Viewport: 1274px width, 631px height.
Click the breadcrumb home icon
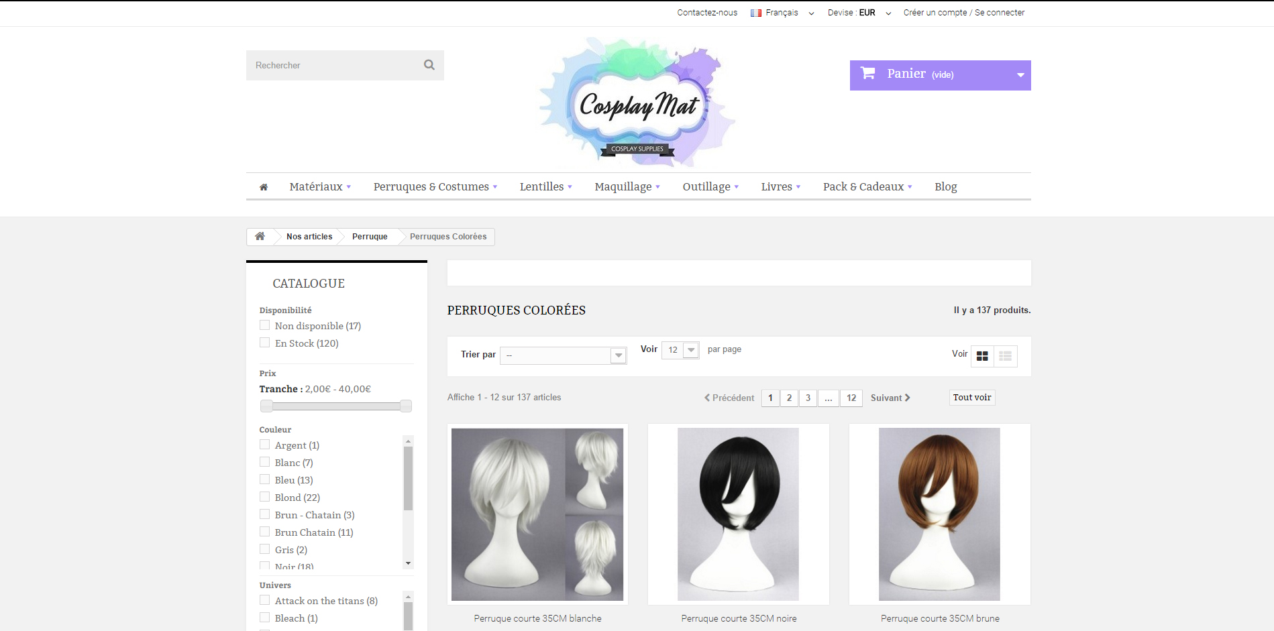(260, 236)
